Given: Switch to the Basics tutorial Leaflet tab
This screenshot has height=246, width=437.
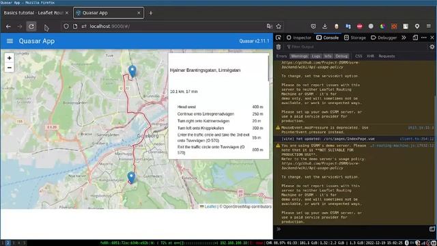Looking at the screenshot, I should [x=33, y=13].
